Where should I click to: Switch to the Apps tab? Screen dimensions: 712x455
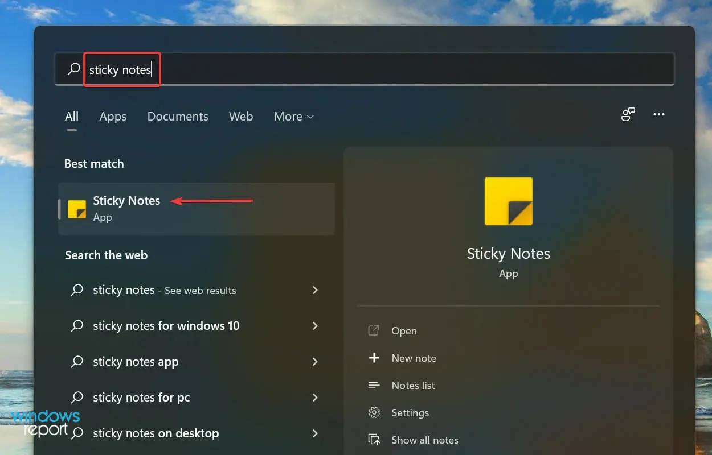point(113,117)
